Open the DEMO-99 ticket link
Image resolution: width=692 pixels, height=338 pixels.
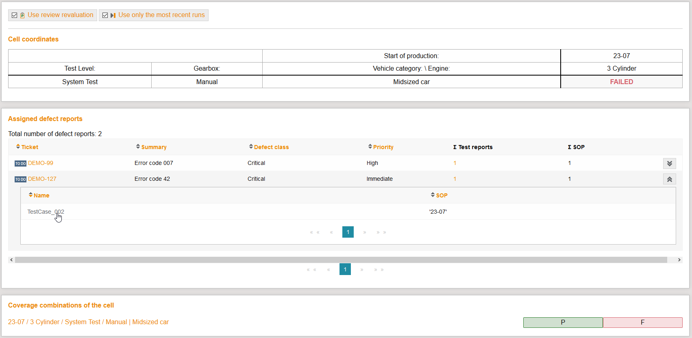[40, 163]
